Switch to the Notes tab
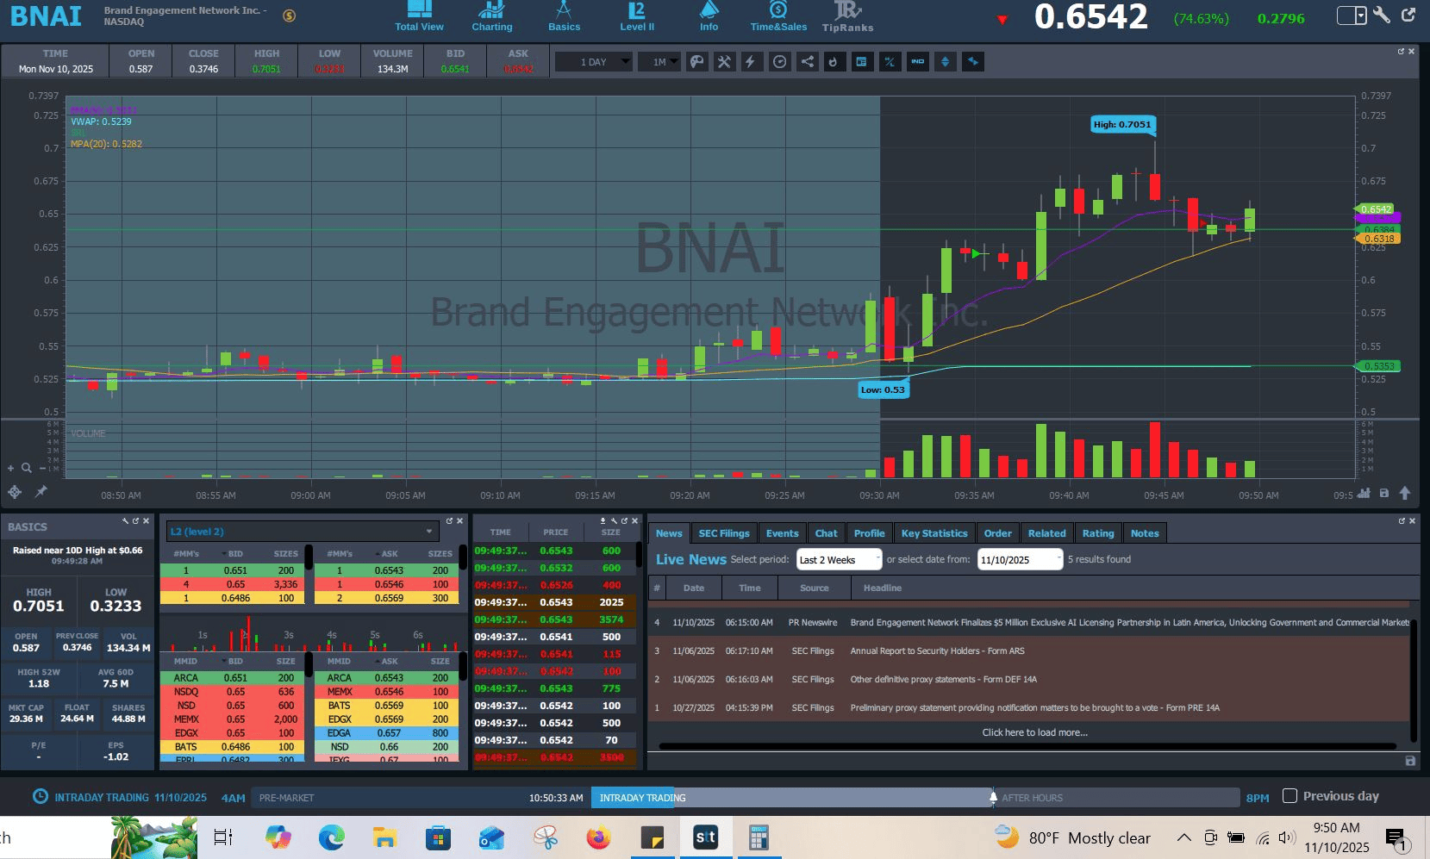1430x859 pixels. click(1145, 533)
